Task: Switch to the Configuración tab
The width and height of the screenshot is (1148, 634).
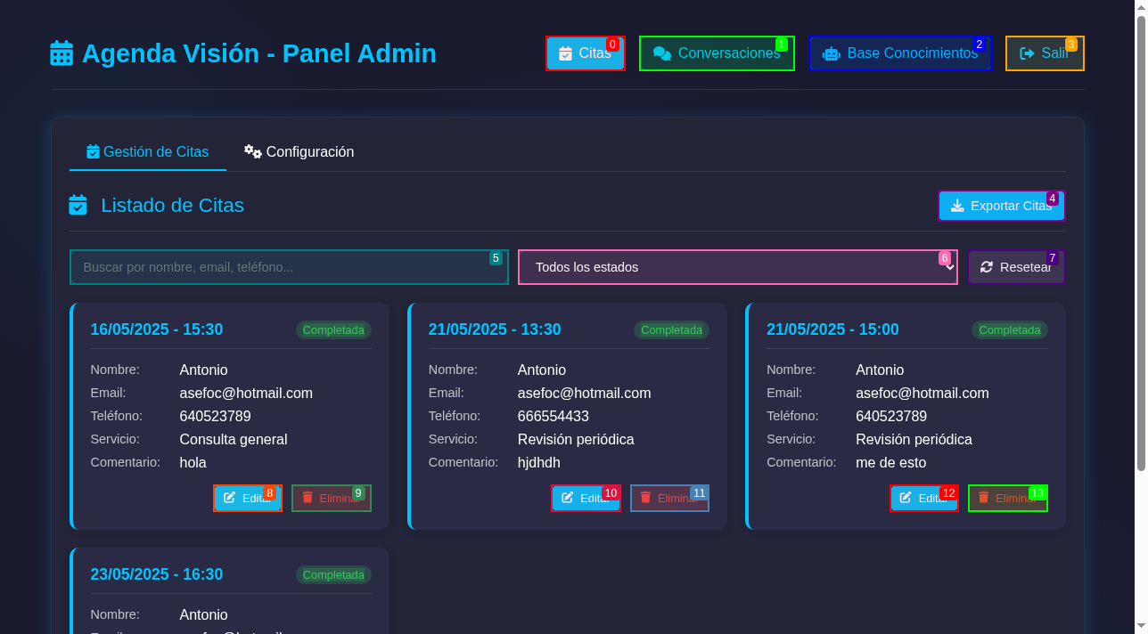Action: (299, 151)
